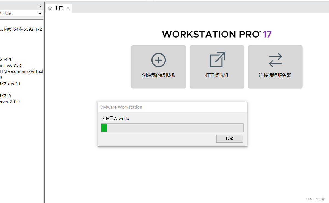This screenshot has height=203, width=329.
Task: Click the open virtual machine arrow icon
Action: [x=217, y=60]
